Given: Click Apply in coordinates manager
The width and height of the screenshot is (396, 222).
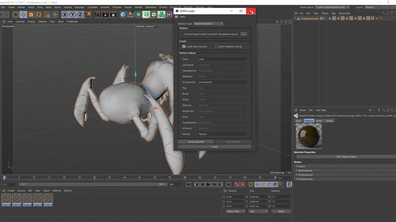Looking at the screenshot, I should pyautogui.click(x=281, y=212).
